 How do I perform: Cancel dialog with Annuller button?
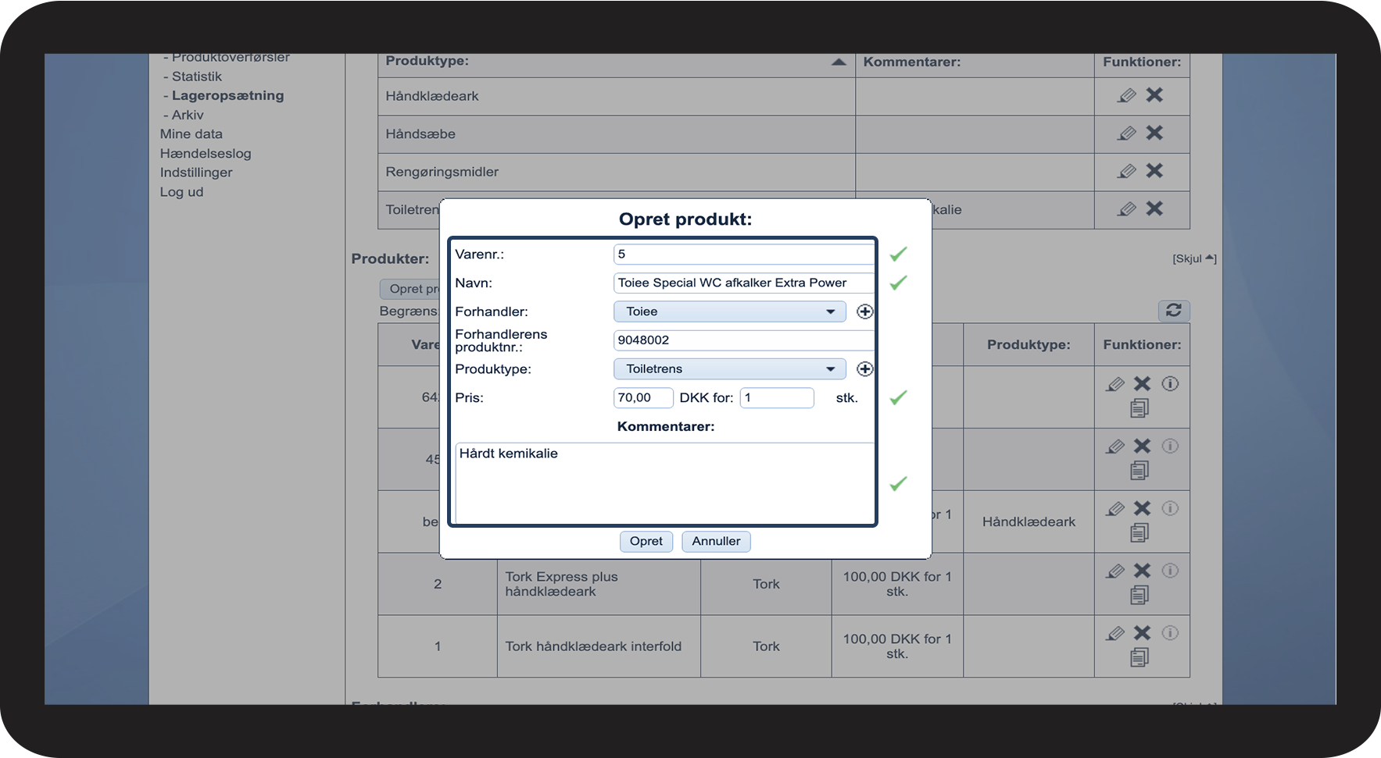coord(715,541)
